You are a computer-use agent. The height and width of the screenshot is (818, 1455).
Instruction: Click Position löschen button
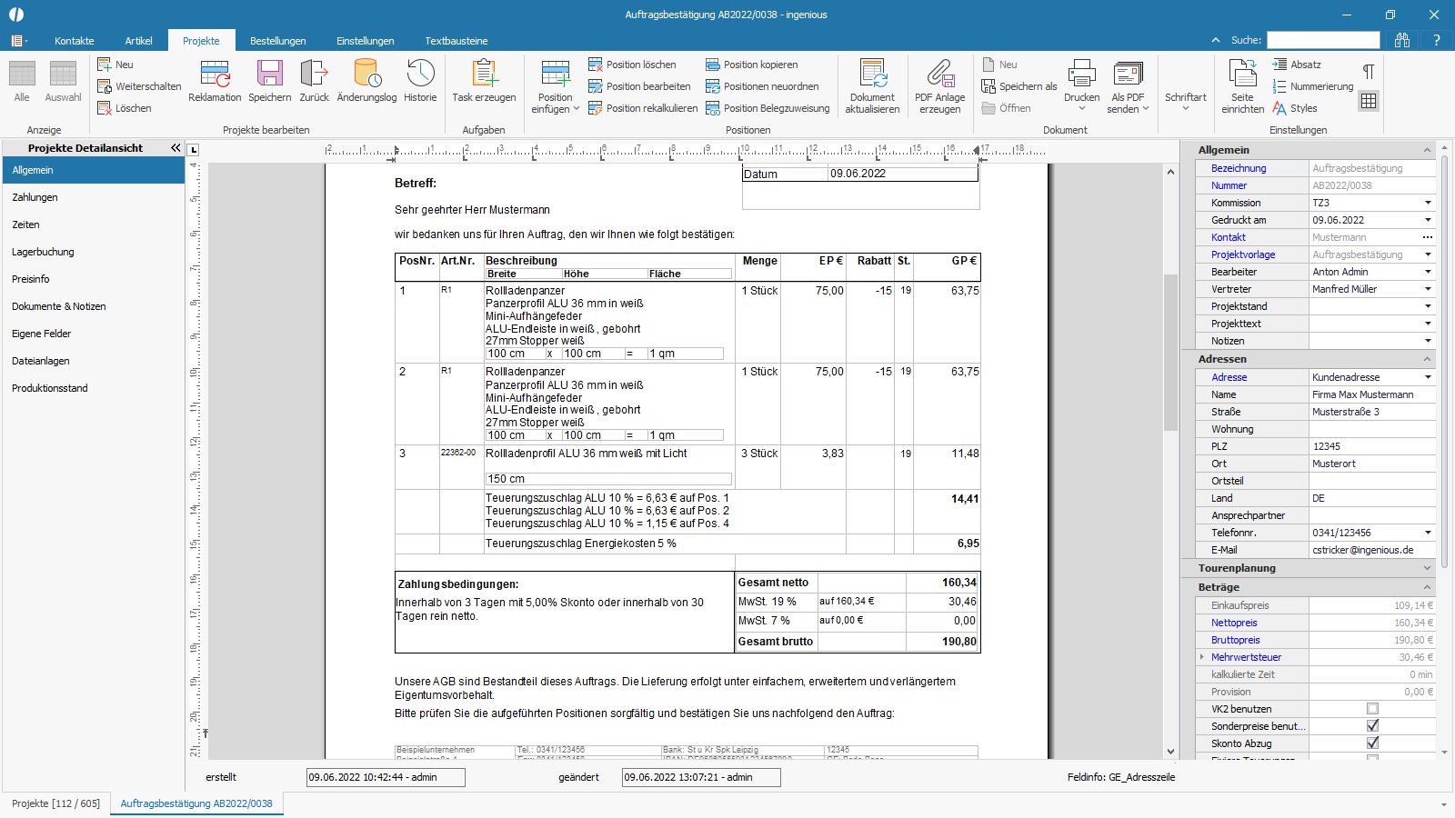(632, 65)
